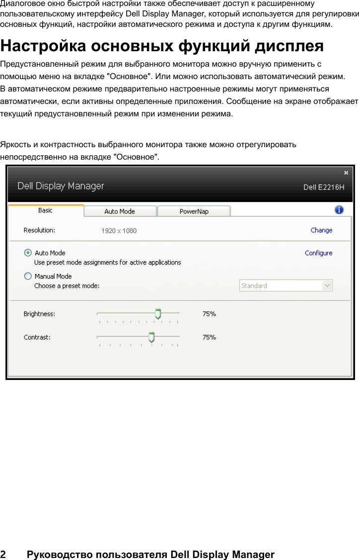Viewport: 359px width, 560px height.
Task: Switch to the Basic tab
Action: pyautogui.click(x=46, y=210)
